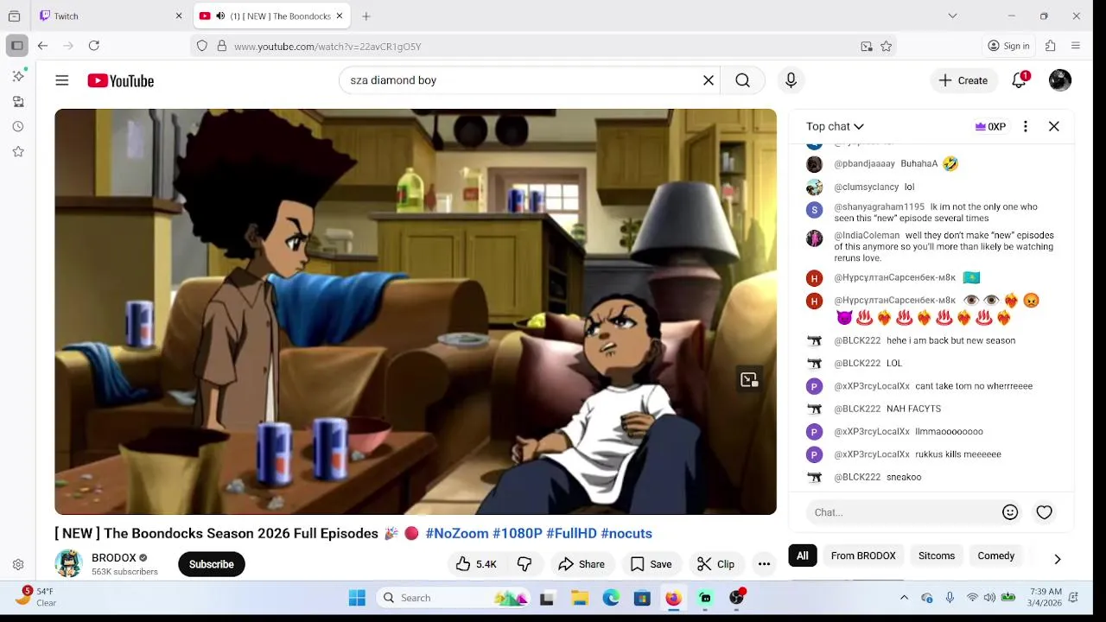Mute the Boondocks tab audio icon

(x=220, y=16)
